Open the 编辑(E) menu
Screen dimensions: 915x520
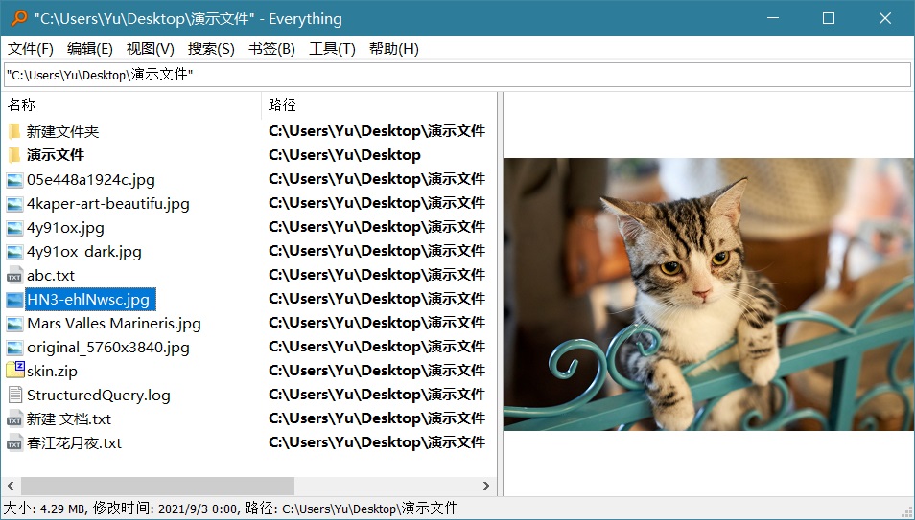point(90,49)
